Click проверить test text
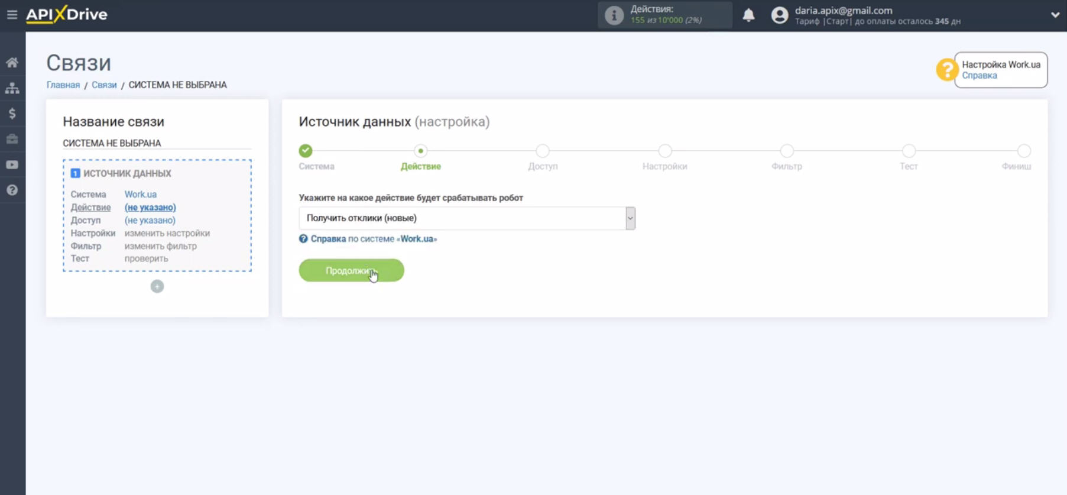The height and width of the screenshot is (495, 1067). coord(146,258)
